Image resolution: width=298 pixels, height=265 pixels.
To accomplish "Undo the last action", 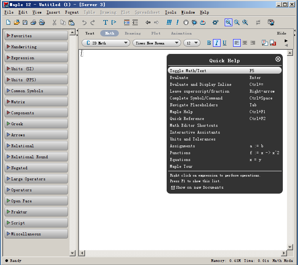I will click(x=84, y=23).
